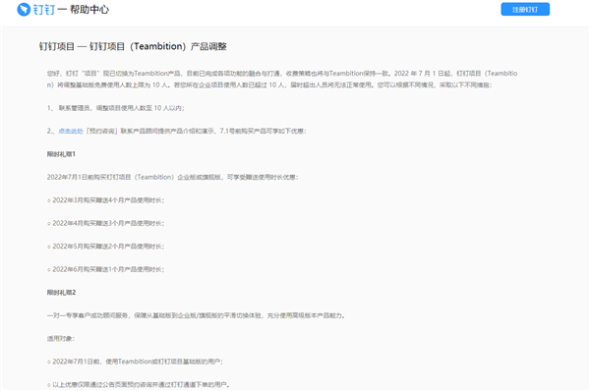
Task: Click the line 以上优惠仅限通过公告页面预约咨询
Action: click(x=138, y=384)
